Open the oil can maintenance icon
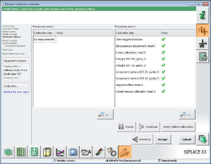 point(86,152)
